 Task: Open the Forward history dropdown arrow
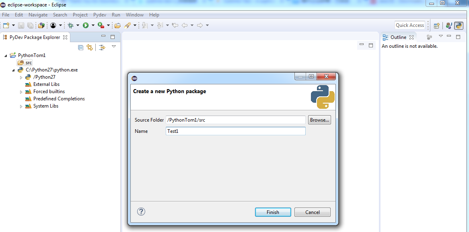click(x=207, y=25)
